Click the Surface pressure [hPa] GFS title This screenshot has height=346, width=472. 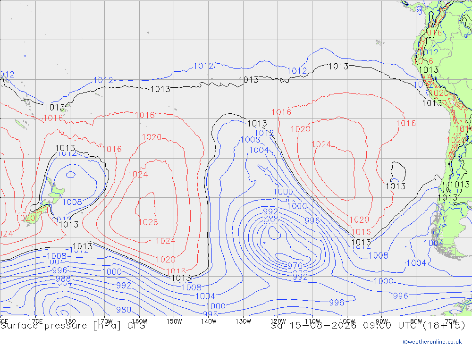pos(73,326)
